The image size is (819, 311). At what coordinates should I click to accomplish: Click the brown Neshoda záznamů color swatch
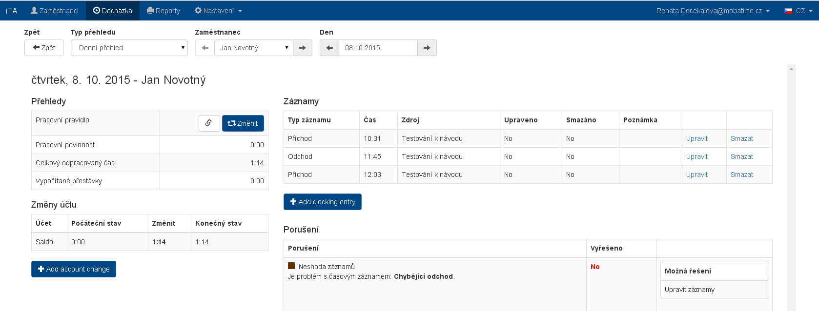291,266
